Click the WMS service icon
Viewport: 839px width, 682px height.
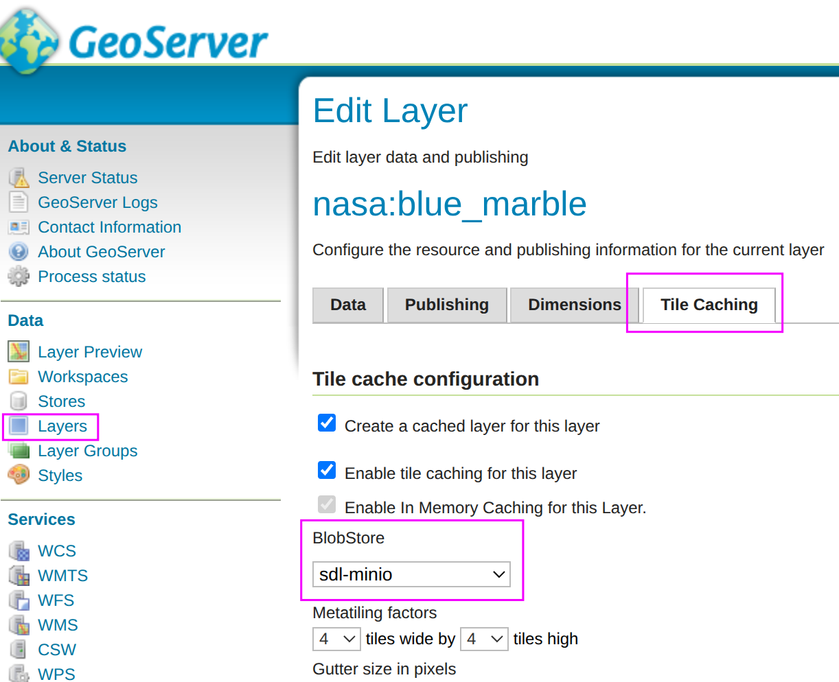19,625
